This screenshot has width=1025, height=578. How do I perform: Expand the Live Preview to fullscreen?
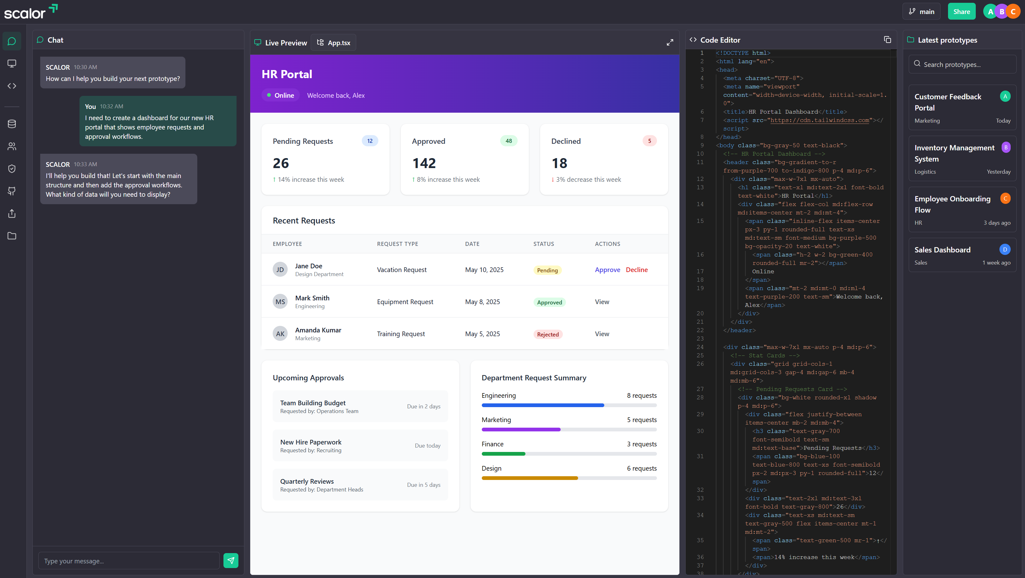pyautogui.click(x=670, y=42)
